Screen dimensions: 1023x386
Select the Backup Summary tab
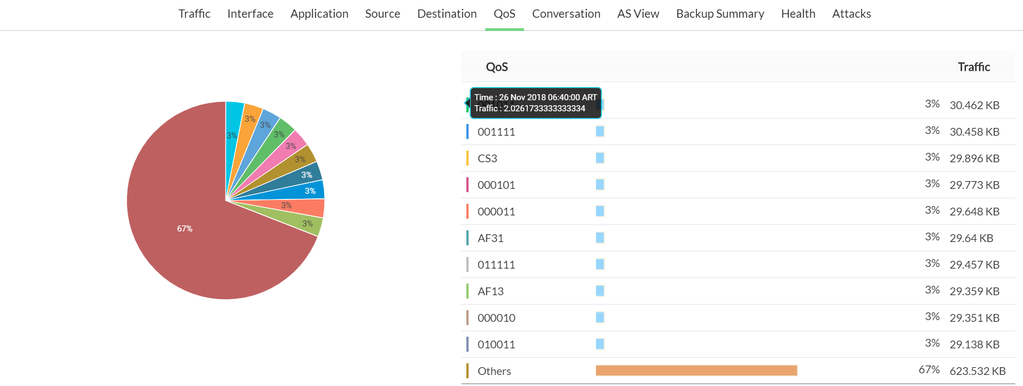(719, 14)
